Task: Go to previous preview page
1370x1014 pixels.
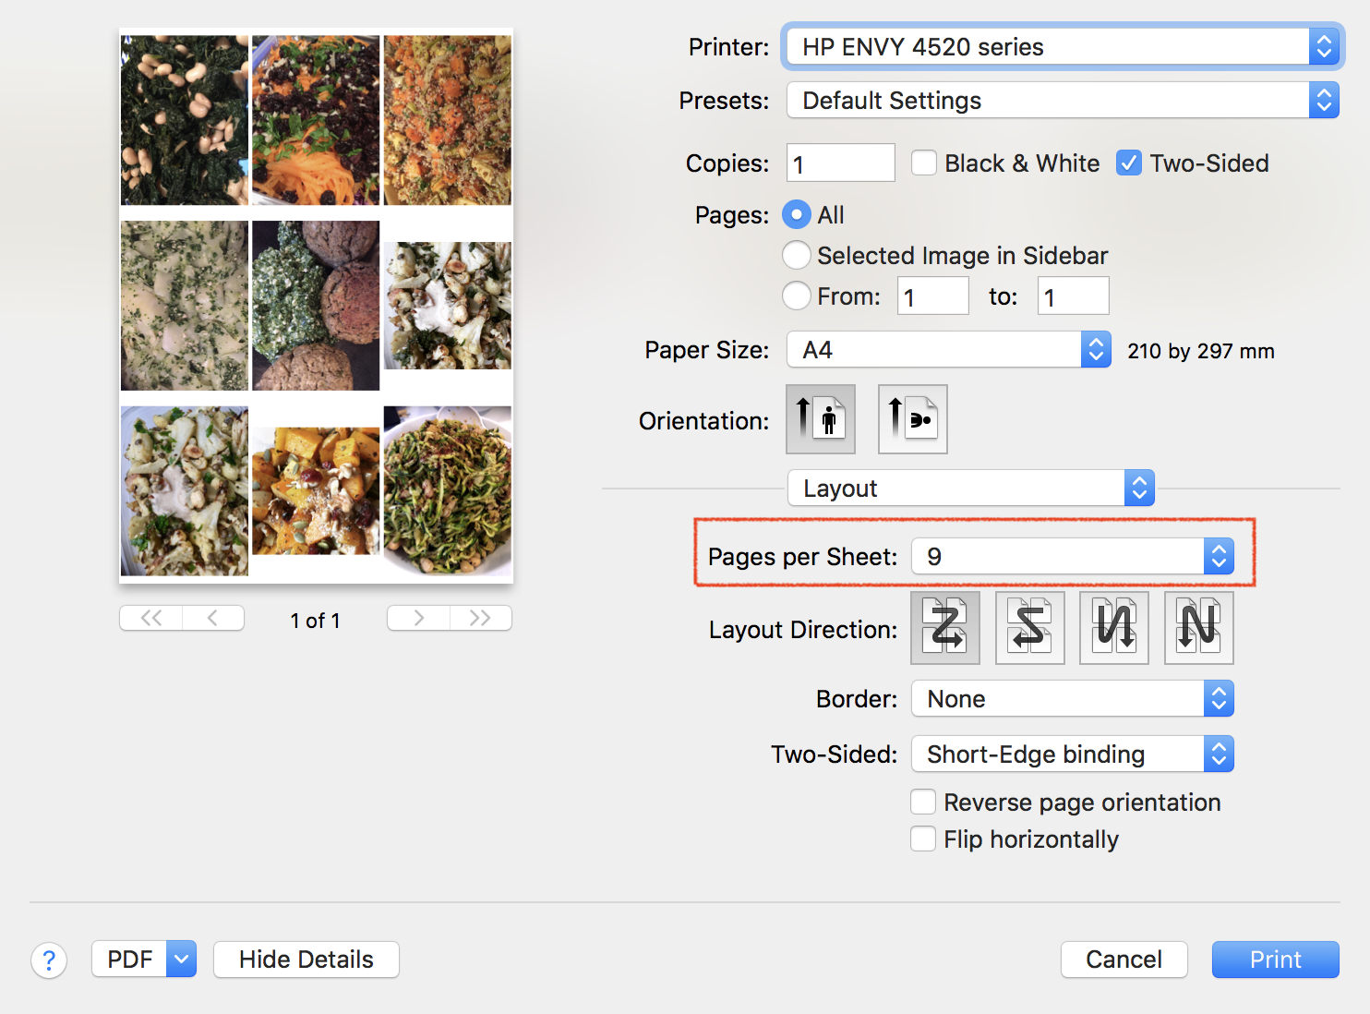Action: pos(213,618)
